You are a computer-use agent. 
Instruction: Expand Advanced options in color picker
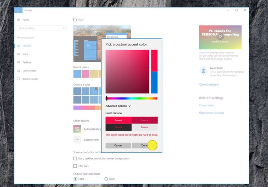click(x=118, y=106)
